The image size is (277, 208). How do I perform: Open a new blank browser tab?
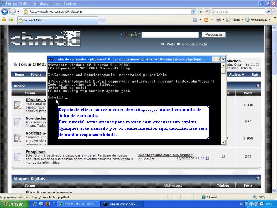[102, 20]
